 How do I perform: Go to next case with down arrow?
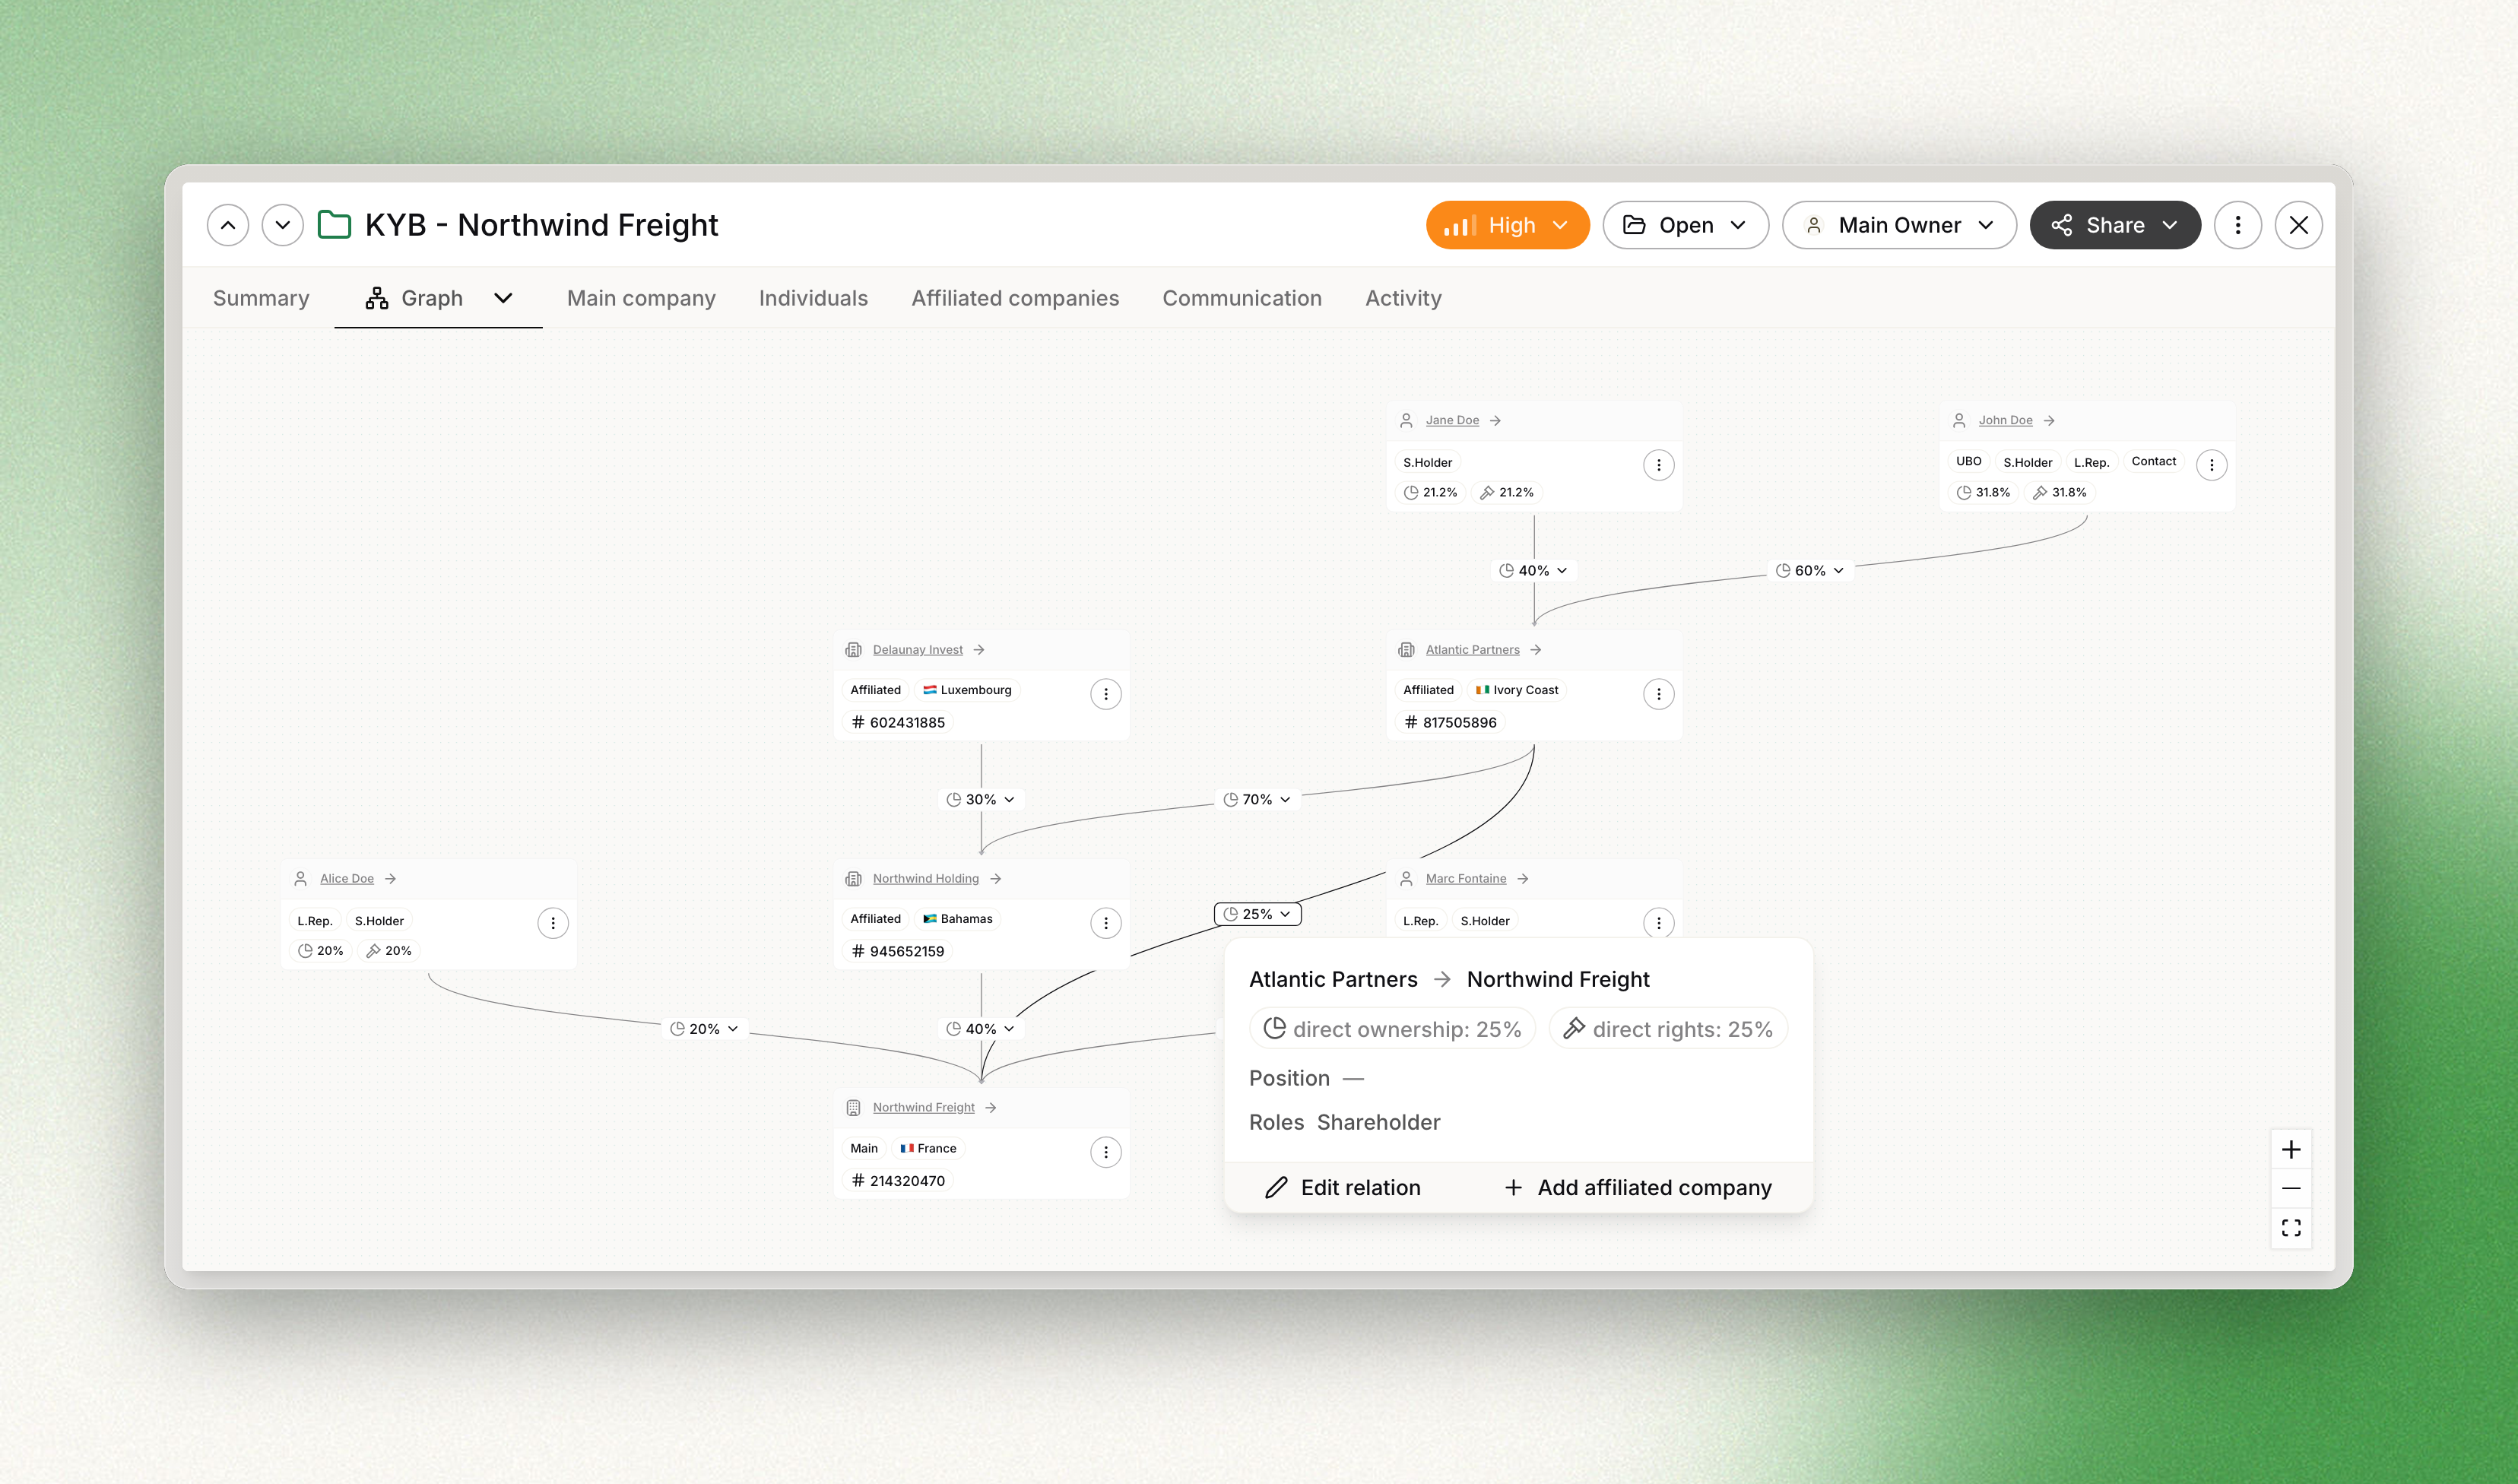pos(283,225)
